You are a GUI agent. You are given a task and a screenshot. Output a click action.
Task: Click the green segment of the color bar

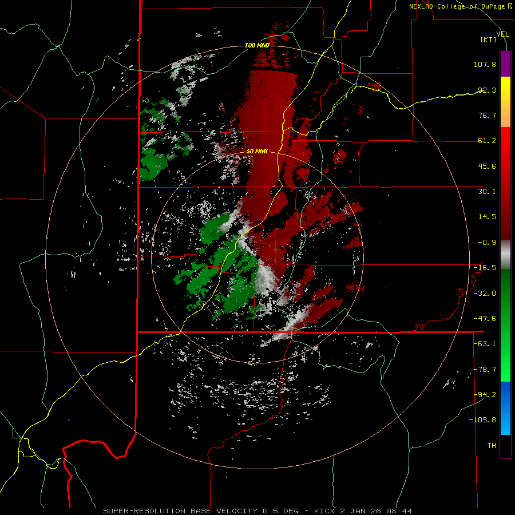tap(505, 325)
